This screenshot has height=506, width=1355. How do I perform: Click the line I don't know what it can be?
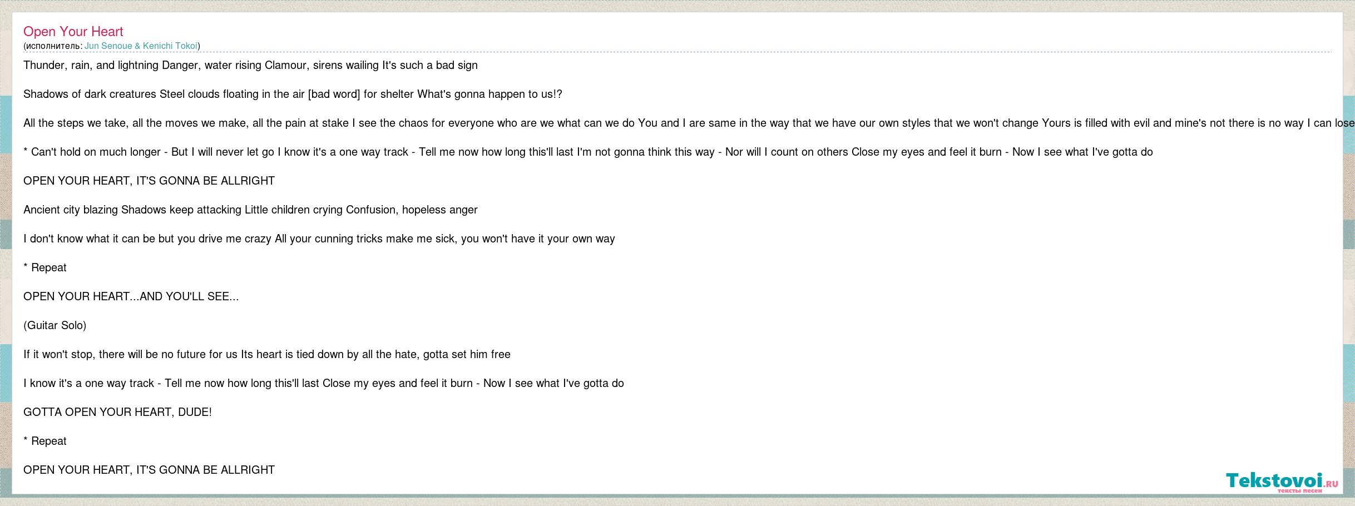pos(319,239)
